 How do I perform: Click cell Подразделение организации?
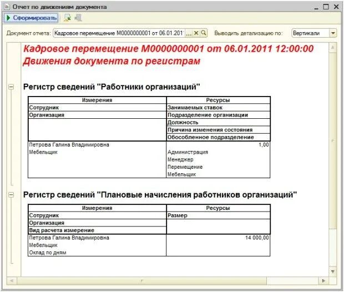coord(218,115)
